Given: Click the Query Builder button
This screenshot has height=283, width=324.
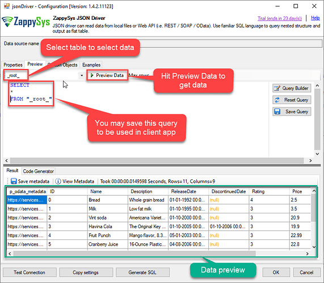Looking at the screenshot, I should pyautogui.click(x=292, y=88).
